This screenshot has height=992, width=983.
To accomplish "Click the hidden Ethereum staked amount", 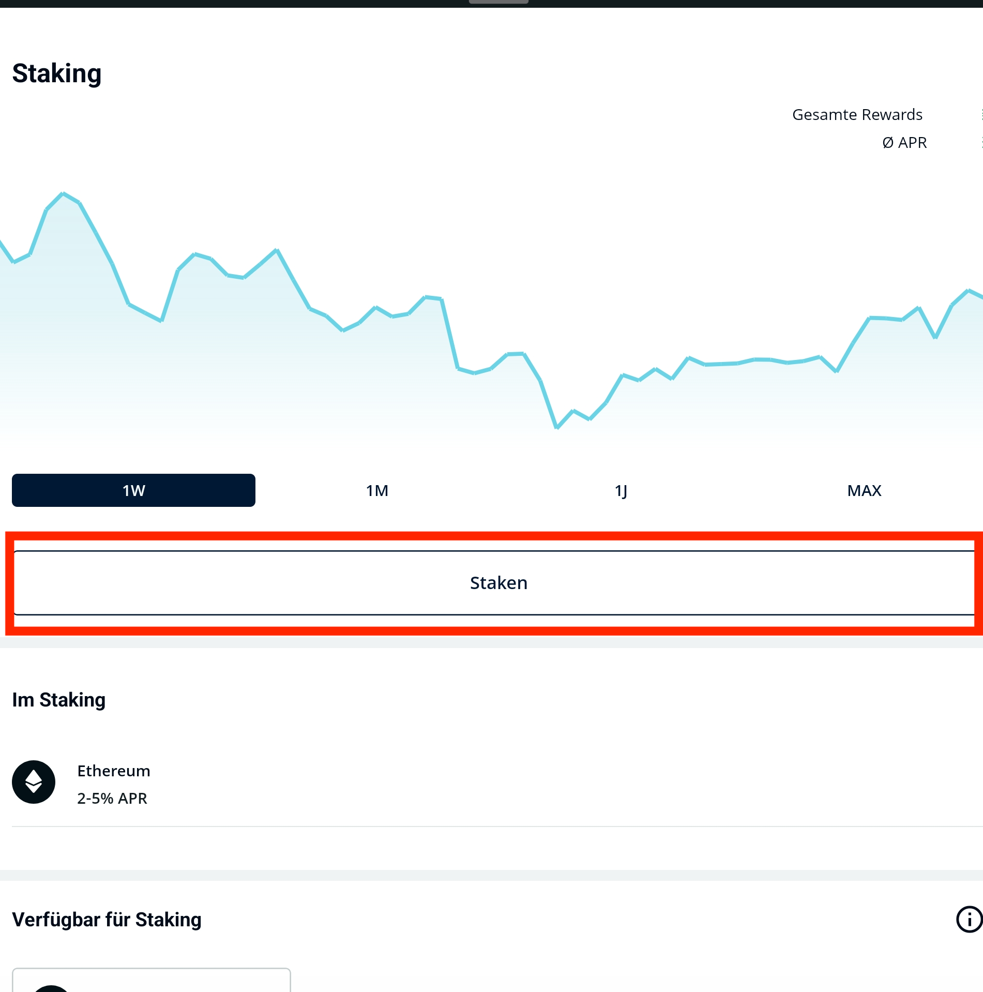I will [943, 784].
